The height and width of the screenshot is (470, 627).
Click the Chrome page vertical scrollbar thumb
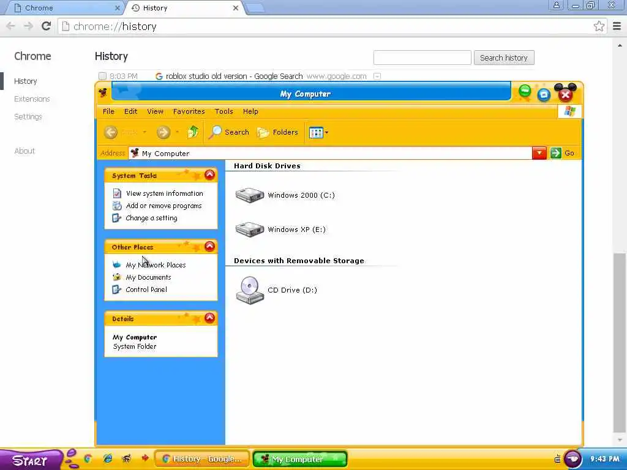[620, 343]
